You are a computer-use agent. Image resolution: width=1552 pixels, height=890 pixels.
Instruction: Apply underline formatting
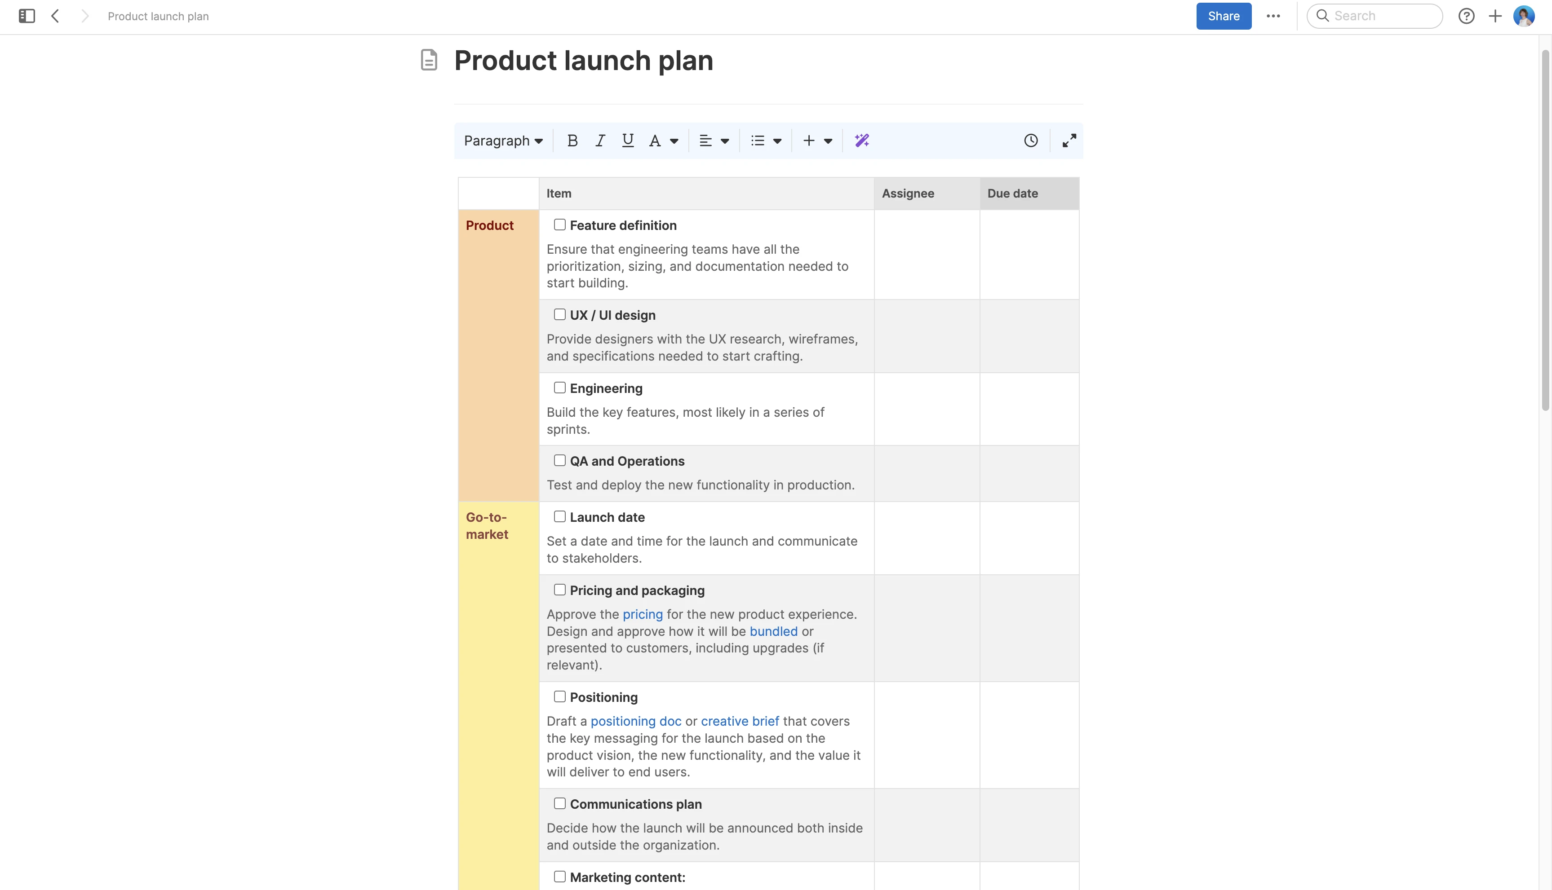coord(627,140)
